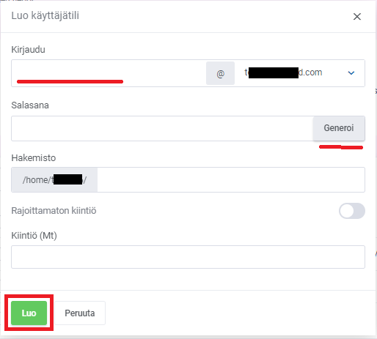Expand the domain chevron arrow
The height and width of the screenshot is (339, 377).
[x=351, y=73]
